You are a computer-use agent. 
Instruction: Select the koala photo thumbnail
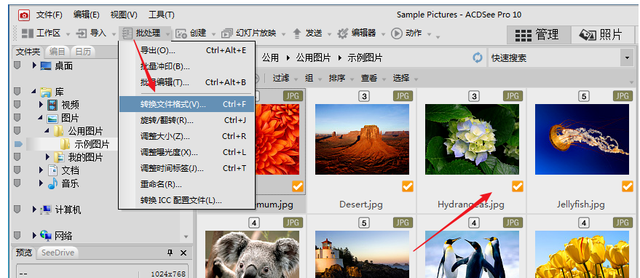[x=252, y=254]
